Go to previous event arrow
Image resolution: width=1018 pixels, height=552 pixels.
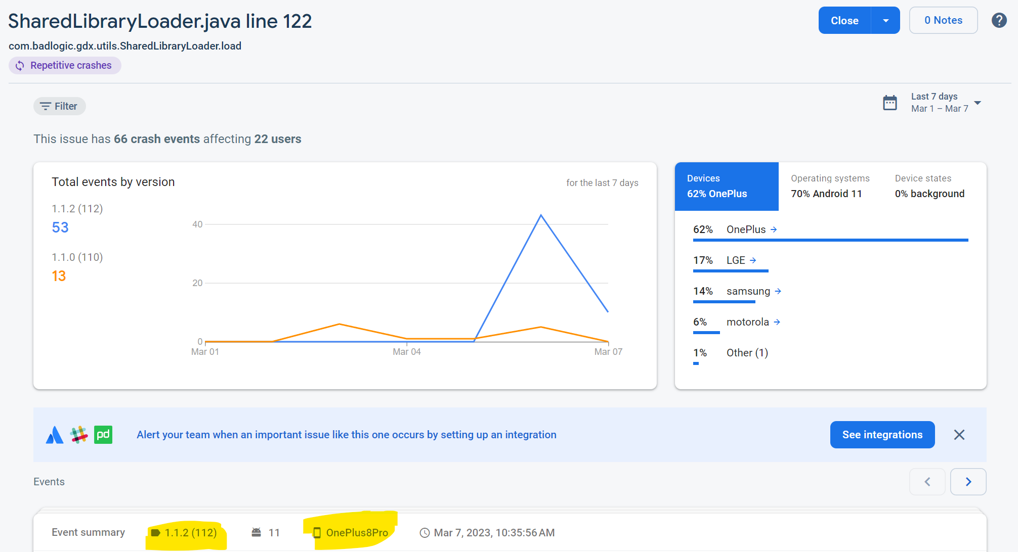pos(927,482)
